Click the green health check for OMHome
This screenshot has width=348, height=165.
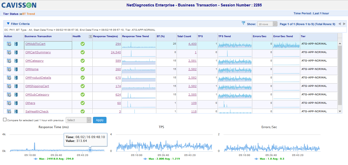(x=83, y=69)
